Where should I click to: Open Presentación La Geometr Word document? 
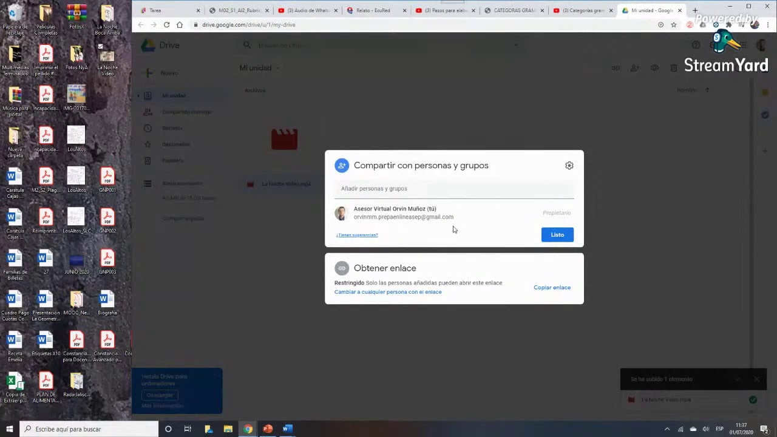click(46, 306)
